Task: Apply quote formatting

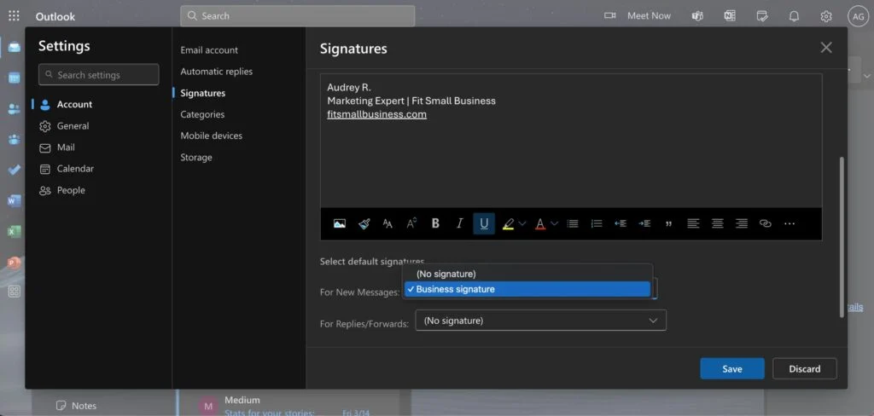Action: [668, 224]
